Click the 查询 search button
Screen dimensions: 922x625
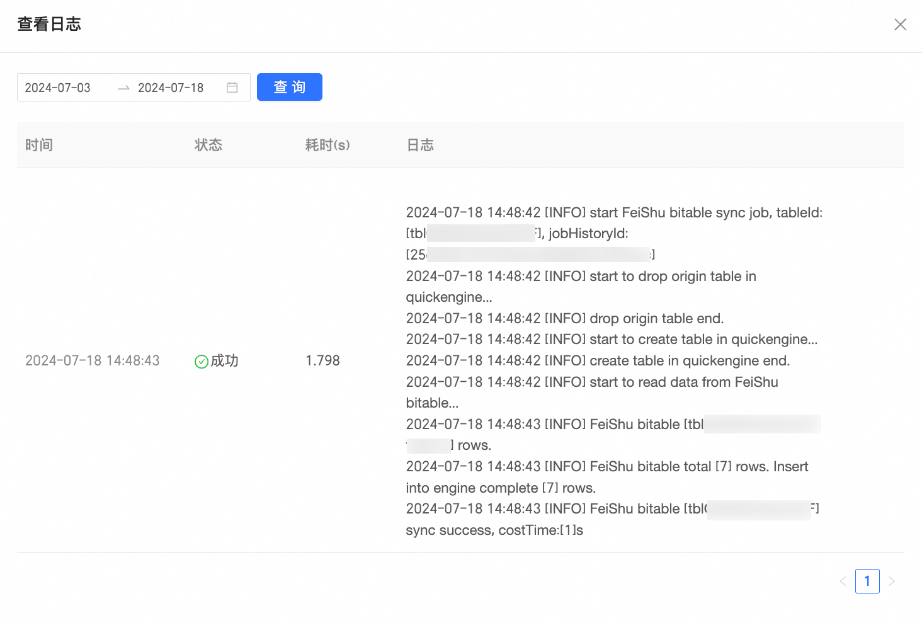coord(290,87)
